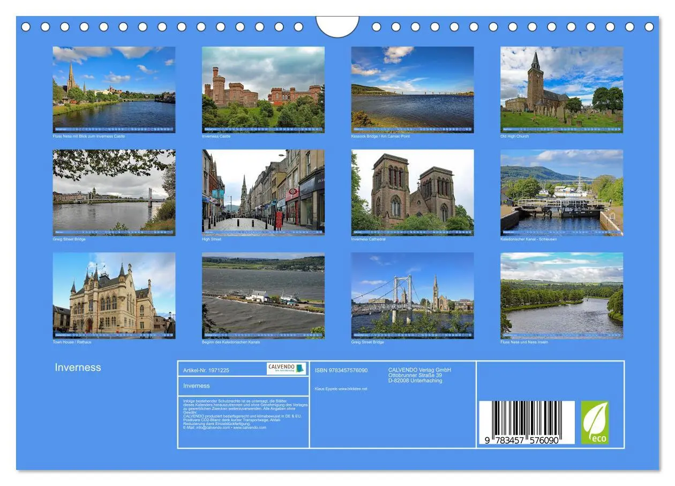The height and width of the screenshot is (486, 675).
Task: Click caption 'Kaledonischer Kanal - Schleusen'
Action: (529, 239)
